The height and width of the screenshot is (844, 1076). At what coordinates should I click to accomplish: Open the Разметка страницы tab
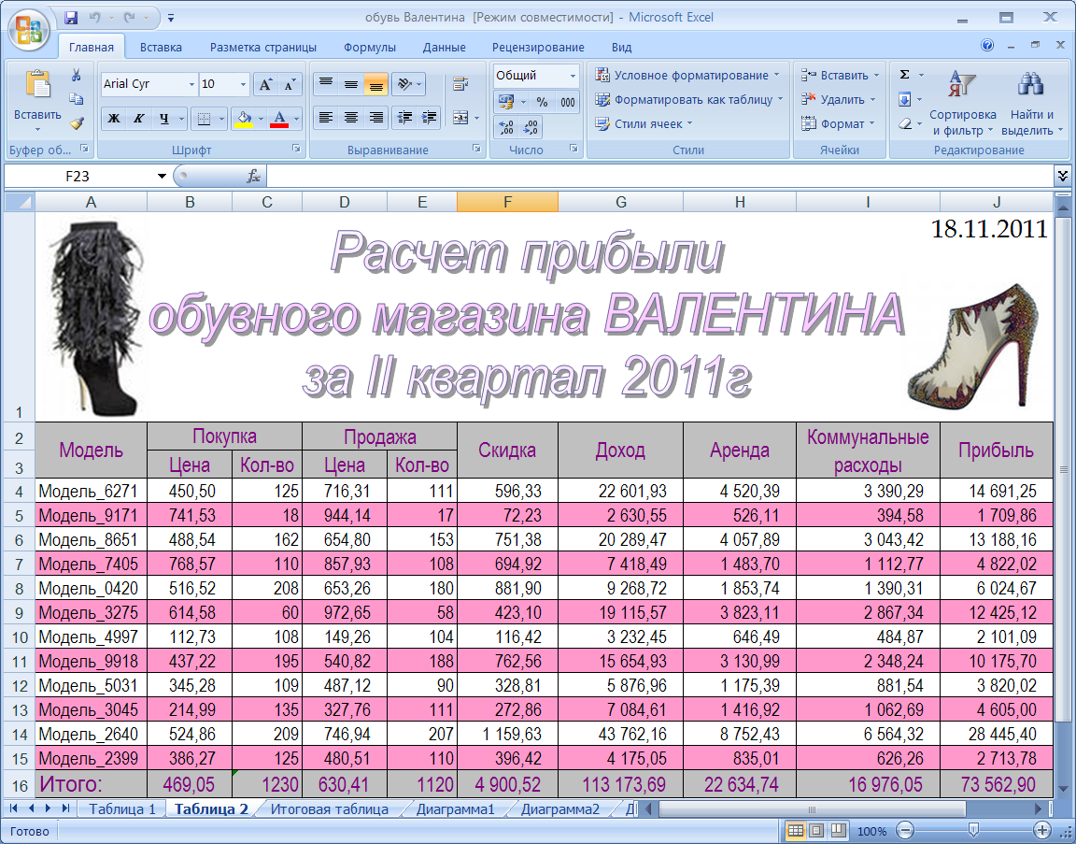pos(262,48)
